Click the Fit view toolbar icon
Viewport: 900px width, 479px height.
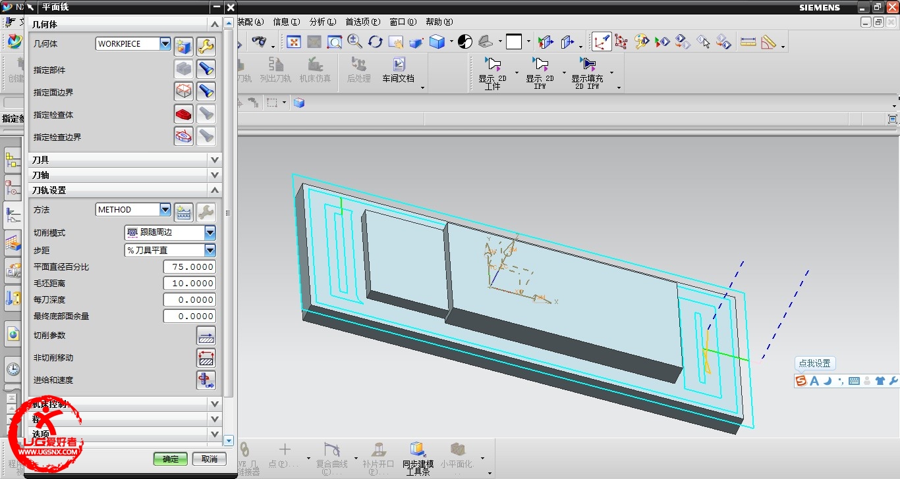pos(294,42)
